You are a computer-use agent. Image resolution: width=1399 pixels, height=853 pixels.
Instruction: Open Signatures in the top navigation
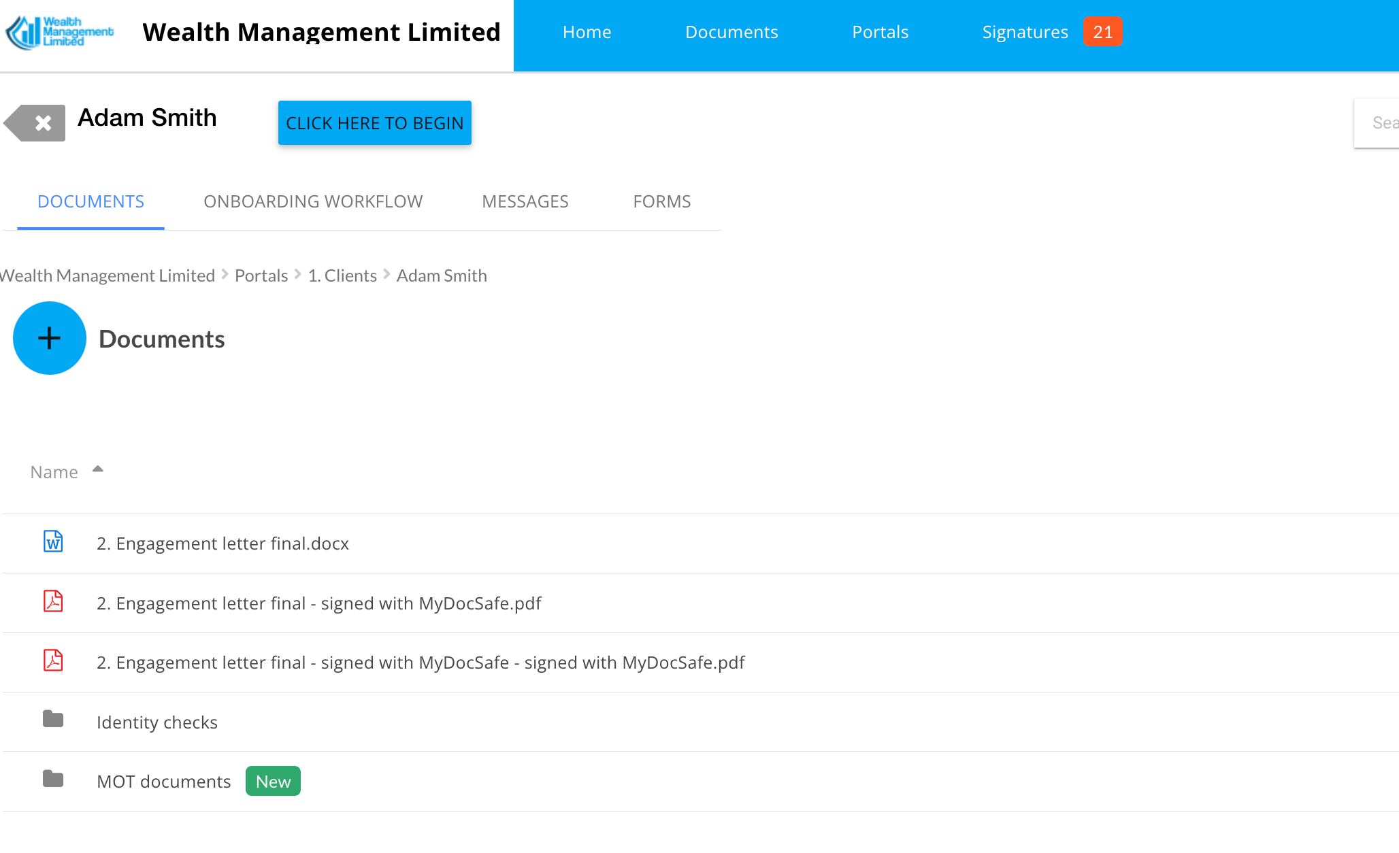1025,32
